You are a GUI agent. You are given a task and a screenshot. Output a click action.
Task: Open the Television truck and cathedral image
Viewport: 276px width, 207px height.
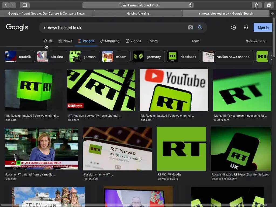pos(49,197)
